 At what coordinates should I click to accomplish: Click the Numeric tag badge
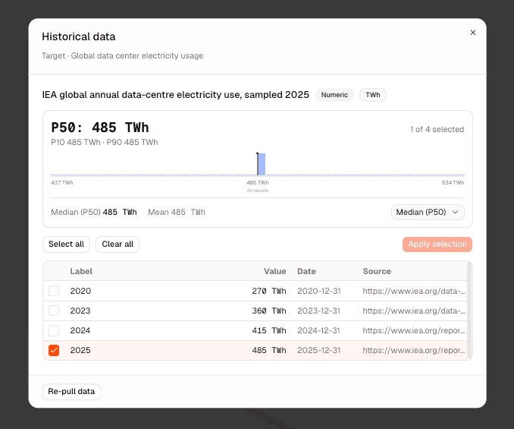(334, 95)
